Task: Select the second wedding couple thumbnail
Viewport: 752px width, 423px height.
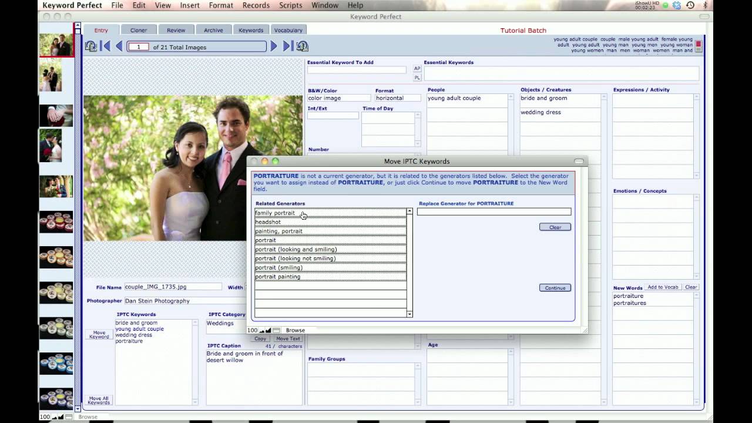Action: click(51, 75)
